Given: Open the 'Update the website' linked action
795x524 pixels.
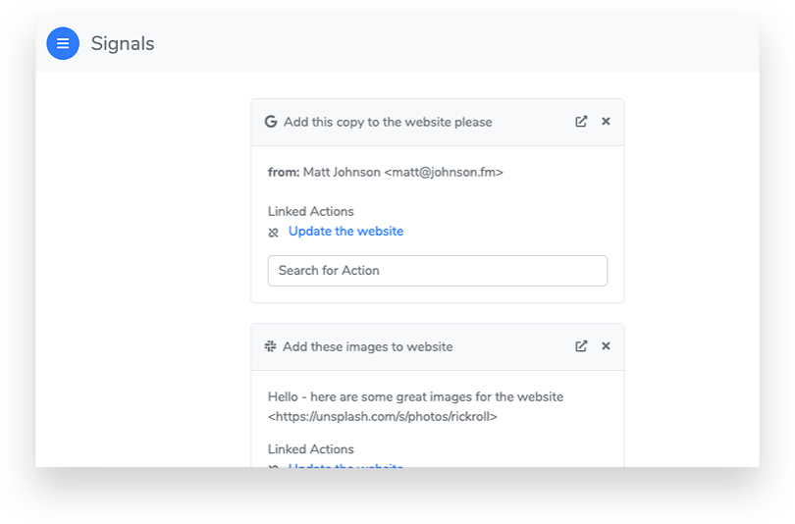Looking at the screenshot, I should (x=345, y=232).
